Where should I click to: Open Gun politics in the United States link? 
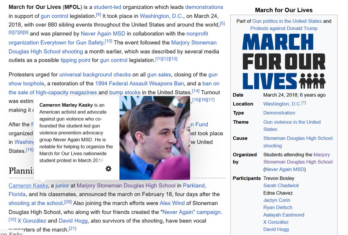tap(287, 21)
